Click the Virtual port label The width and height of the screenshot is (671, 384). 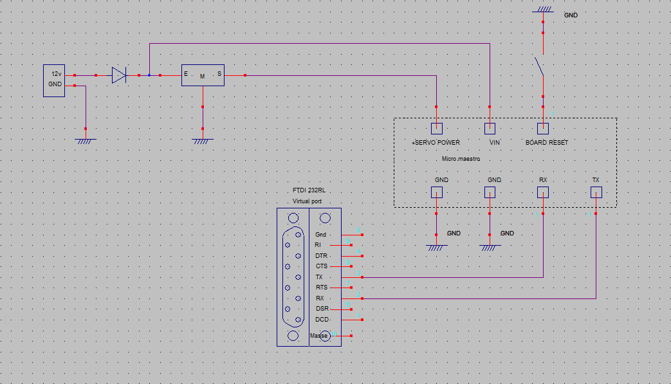point(308,201)
